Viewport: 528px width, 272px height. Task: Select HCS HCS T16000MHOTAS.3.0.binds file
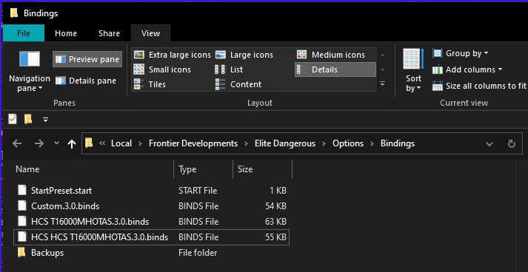click(x=151, y=237)
